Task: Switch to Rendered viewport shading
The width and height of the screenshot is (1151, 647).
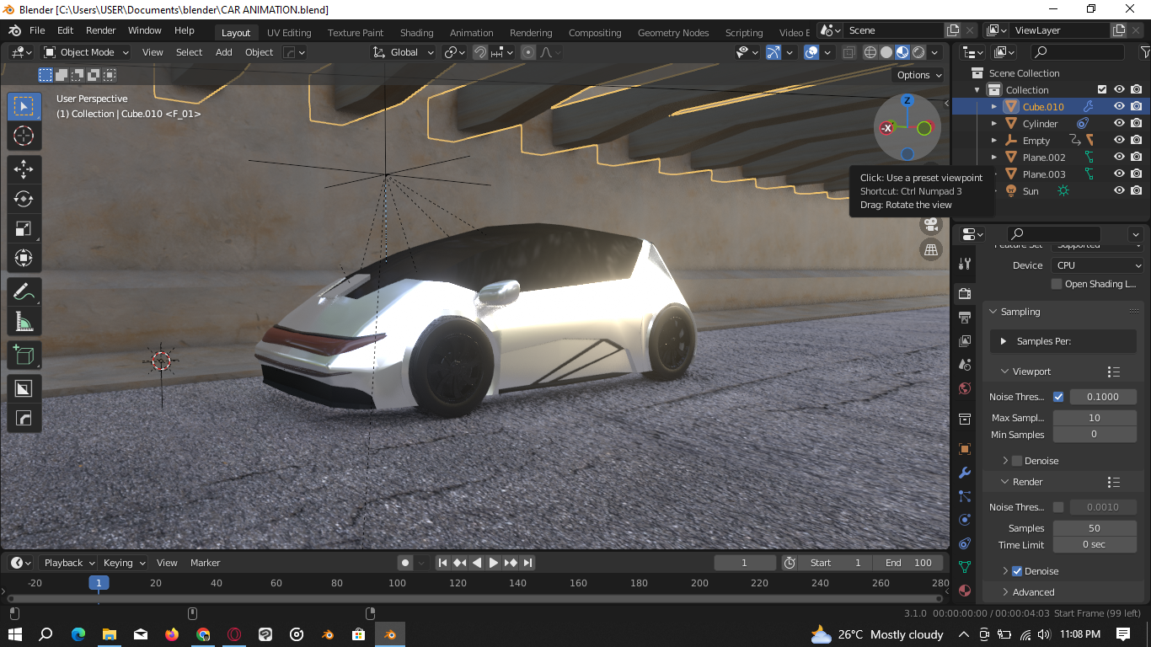Action: pyautogui.click(x=918, y=52)
